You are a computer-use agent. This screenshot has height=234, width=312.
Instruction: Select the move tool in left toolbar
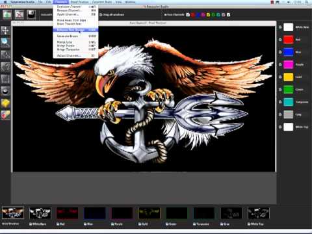[5, 31]
